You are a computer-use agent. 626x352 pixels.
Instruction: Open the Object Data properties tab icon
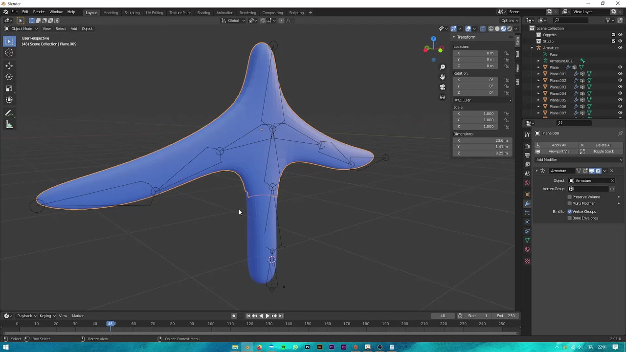pyautogui.click(x=527, y=240)
